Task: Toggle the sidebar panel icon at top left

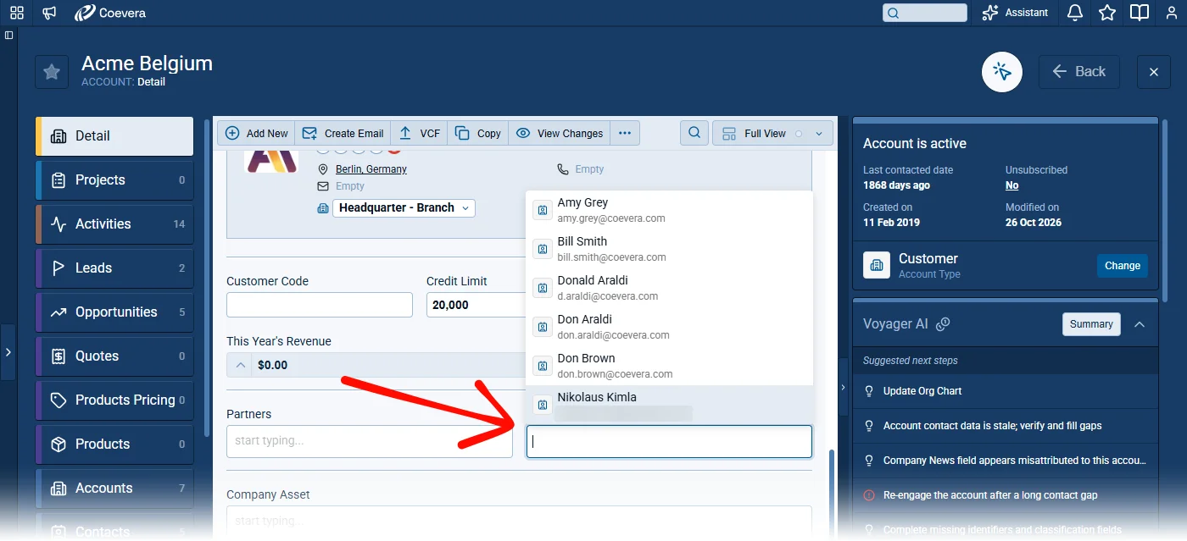Action: point(8,36)
